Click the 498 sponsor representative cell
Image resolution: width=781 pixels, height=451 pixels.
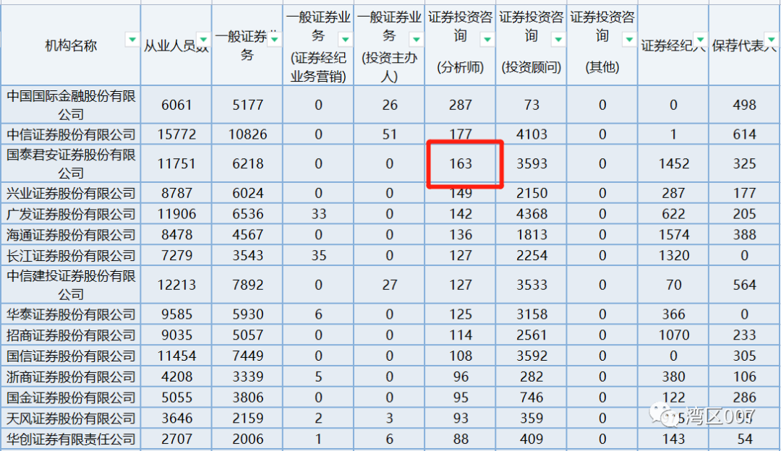[745, 105]
